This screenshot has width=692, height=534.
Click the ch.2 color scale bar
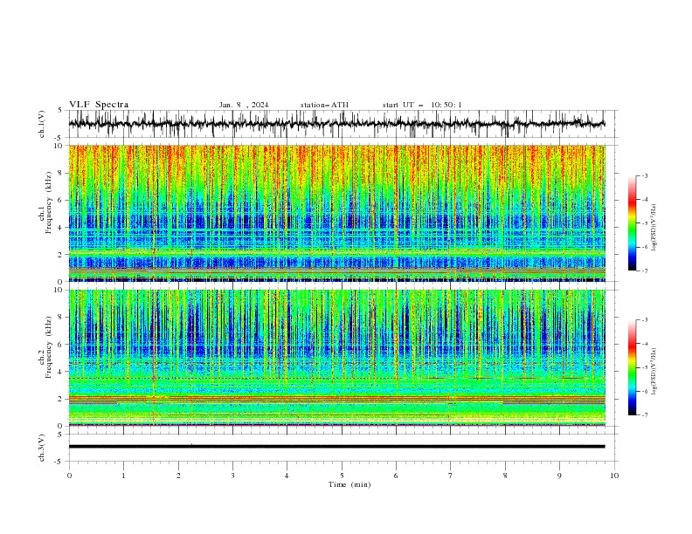click(632, 367)
